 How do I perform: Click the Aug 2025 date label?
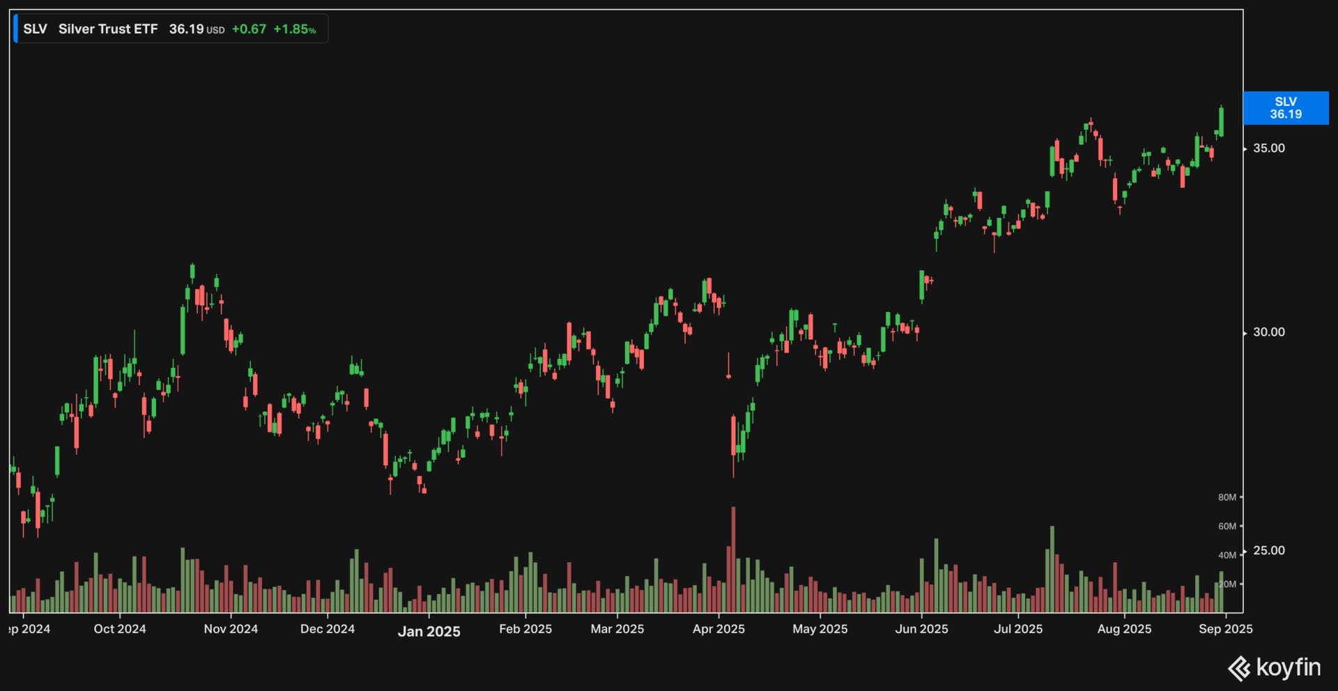1125,629
